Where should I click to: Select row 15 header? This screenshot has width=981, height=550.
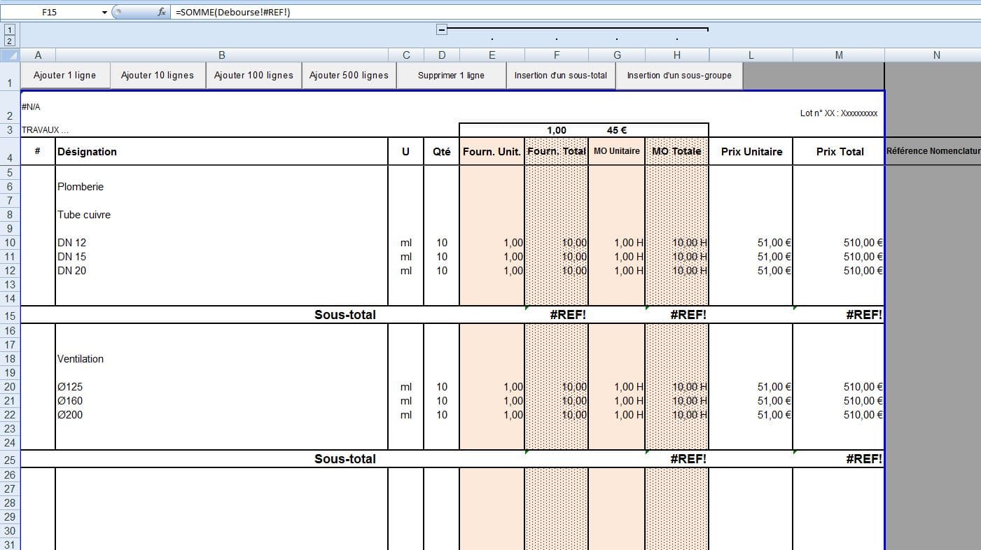10,316
